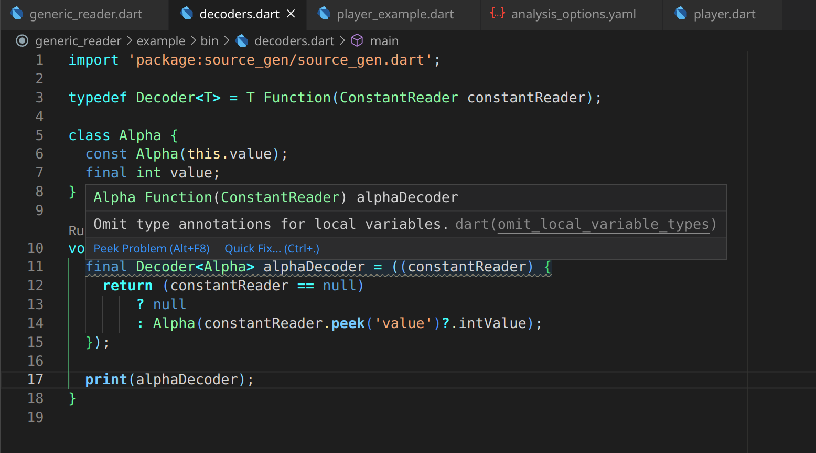The width and height of the screenshot is (816, 453).
Task: Click the YAML braces icon on analysis_options.yaml tab
Action: (x=497, y=14)
